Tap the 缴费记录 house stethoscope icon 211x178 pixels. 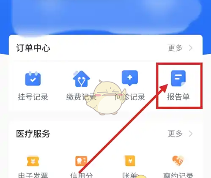(x=81, y=79)
